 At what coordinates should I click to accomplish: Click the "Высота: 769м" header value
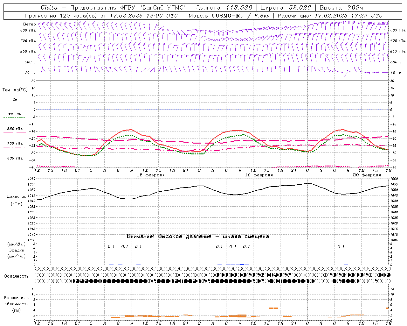(341, 8)
